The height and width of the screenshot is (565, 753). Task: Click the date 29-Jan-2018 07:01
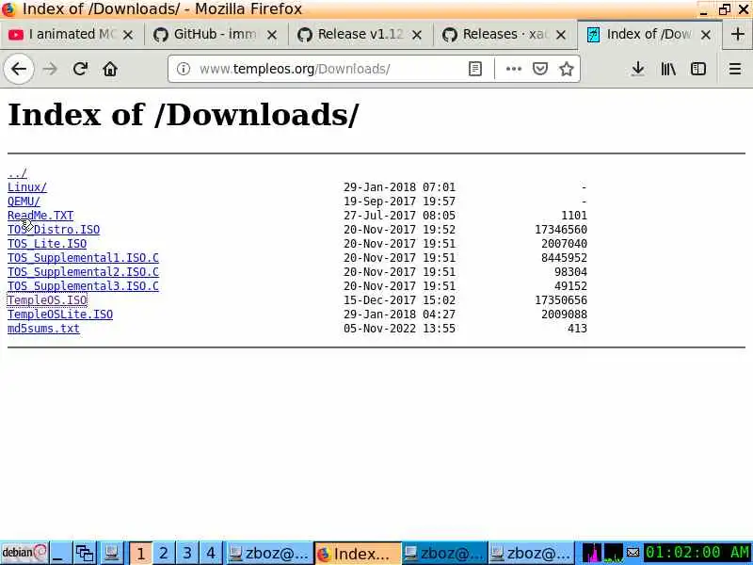[x=399, y=187]
